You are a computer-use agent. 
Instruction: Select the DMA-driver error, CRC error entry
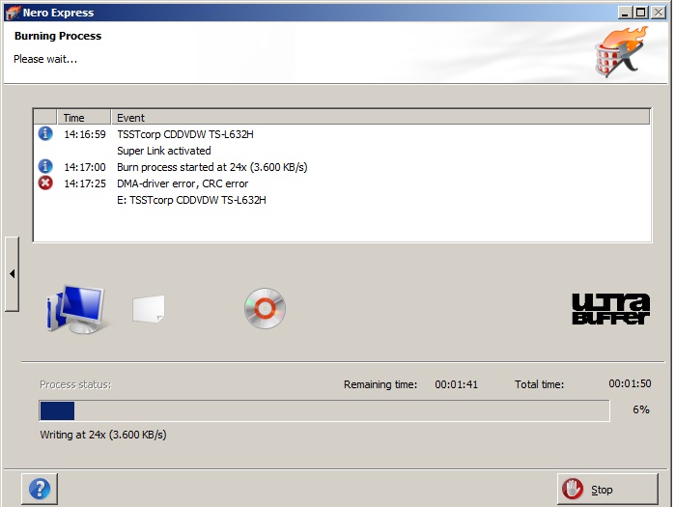pos(183,183)
